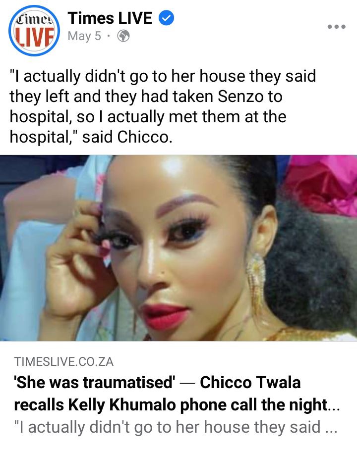Viewport: 357px width, 450px height.
Task: Click the red LIVE text in logo
Action: [35, 38]
